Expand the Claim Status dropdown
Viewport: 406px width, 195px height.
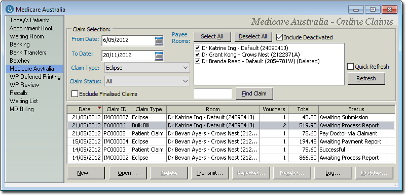[186, 81]
